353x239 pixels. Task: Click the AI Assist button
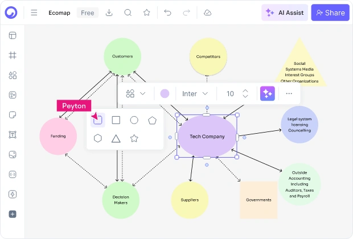[285, 13]
